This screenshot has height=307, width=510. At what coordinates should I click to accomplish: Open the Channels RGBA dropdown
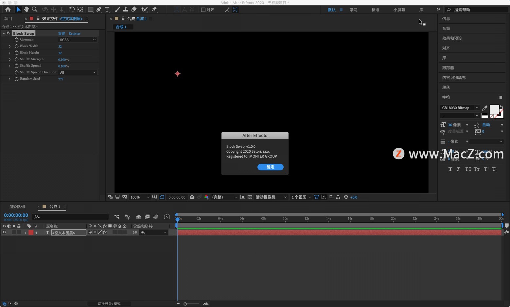click(x=78, y=40)
